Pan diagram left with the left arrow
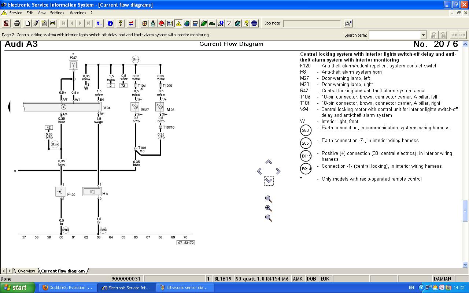The image size is (469, 293). (x=259, y=171)
